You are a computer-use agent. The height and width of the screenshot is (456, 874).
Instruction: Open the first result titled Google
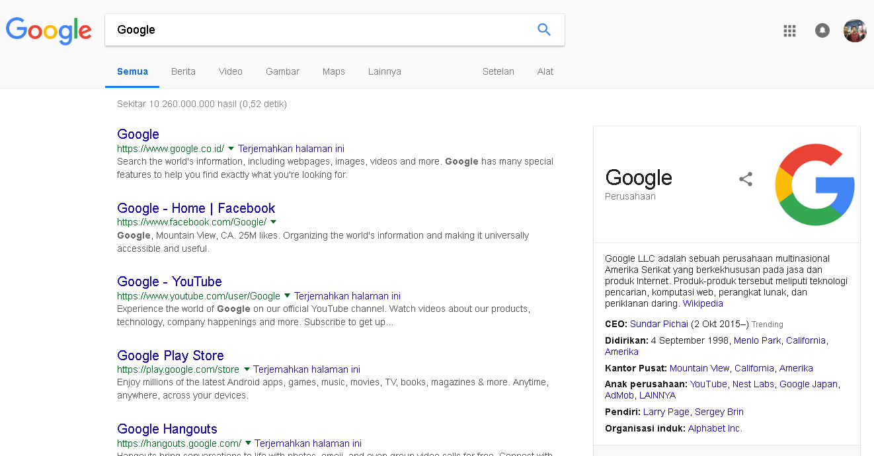(138, 134)
